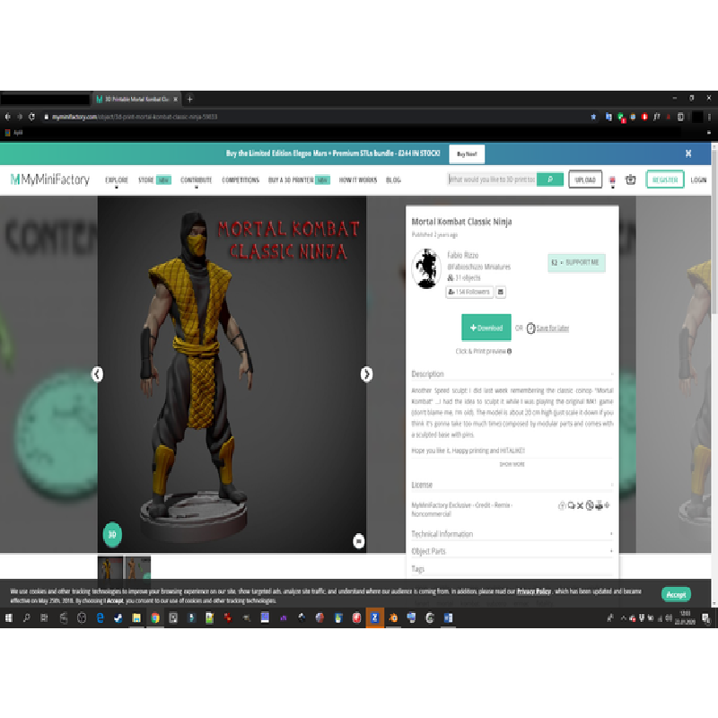Click the print preview info icon
The image size is (718, 718).
pos(509,351)
